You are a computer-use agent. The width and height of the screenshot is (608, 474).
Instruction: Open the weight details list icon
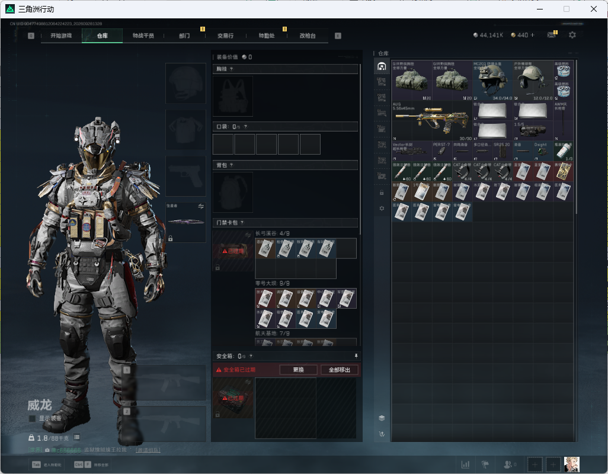pyautogui.click(x=77, y=437)
